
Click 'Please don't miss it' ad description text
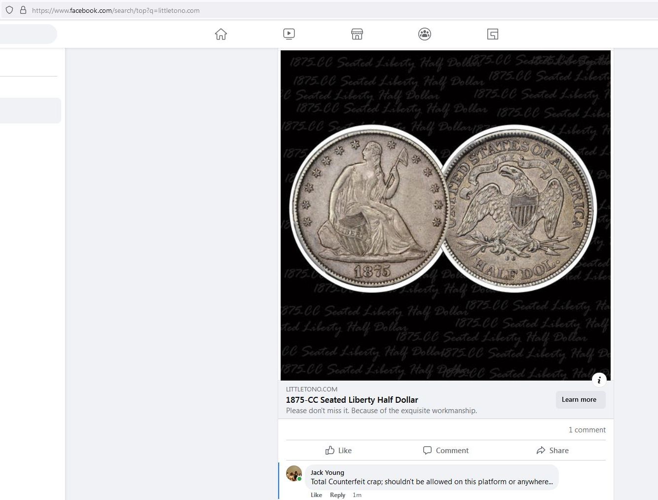(x=381, y=411)
